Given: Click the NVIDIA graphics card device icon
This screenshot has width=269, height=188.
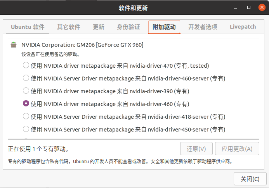Looking at the screenshot, I should [14, 44].
